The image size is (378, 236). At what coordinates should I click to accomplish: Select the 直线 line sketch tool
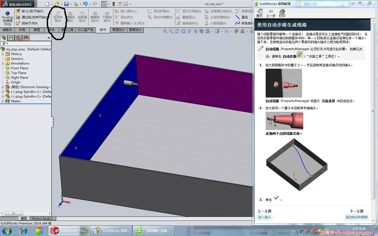click(242, 17)
